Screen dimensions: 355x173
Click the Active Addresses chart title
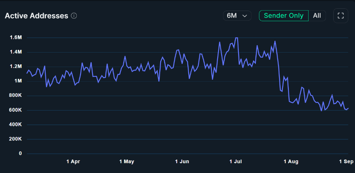tap(36, 16)
